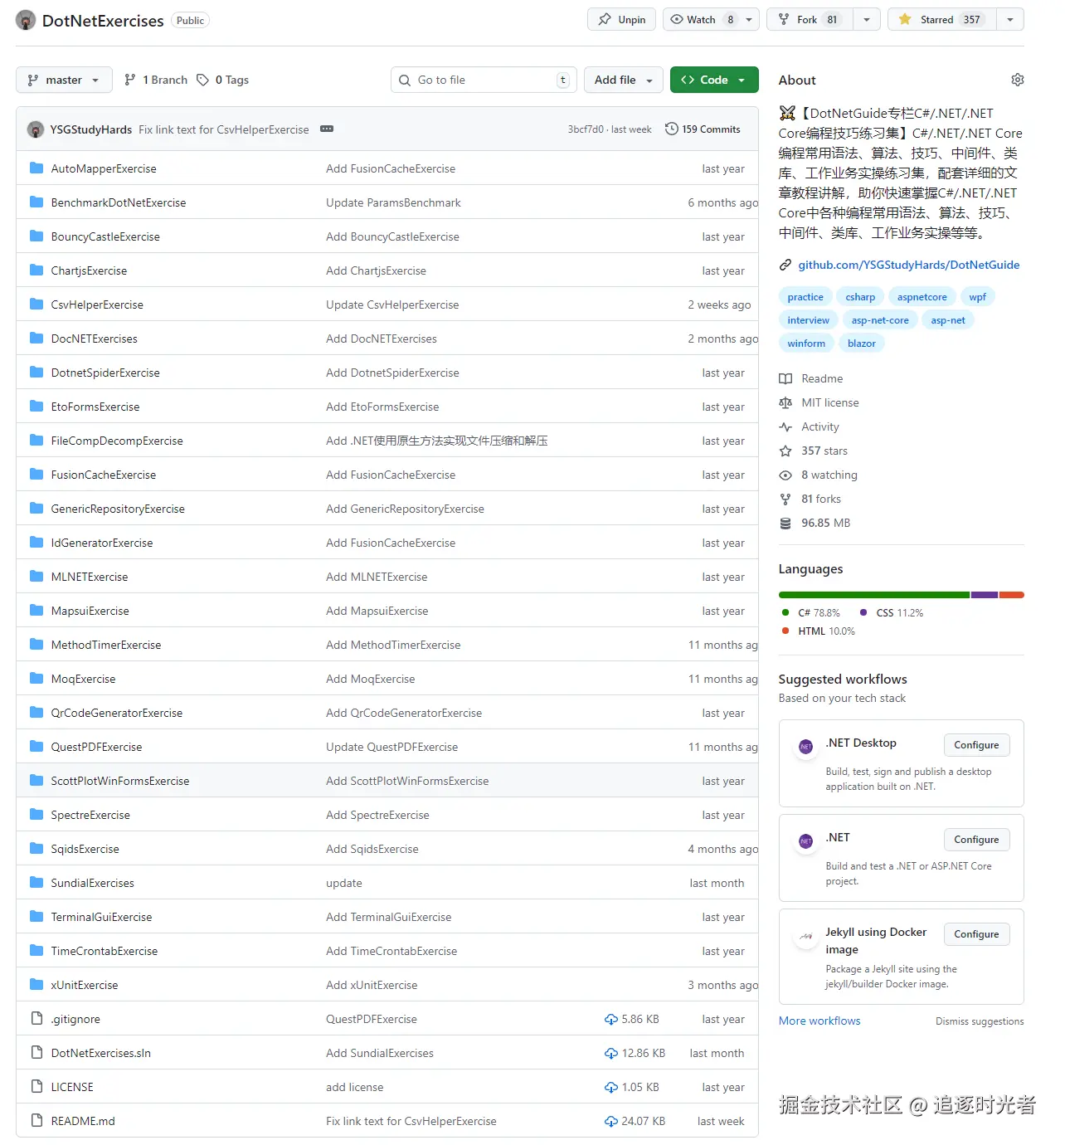Open the QuestPDFExercise folder
Viewport: 1065px width, 1145px height.
97,747
